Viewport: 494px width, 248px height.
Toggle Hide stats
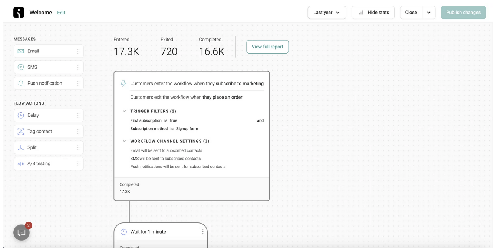(x=373, y=12)
